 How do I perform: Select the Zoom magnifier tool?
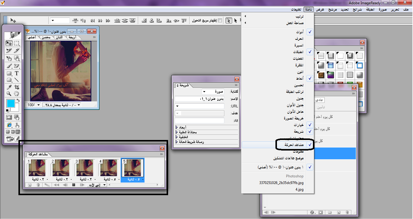(x=9, y=94)
